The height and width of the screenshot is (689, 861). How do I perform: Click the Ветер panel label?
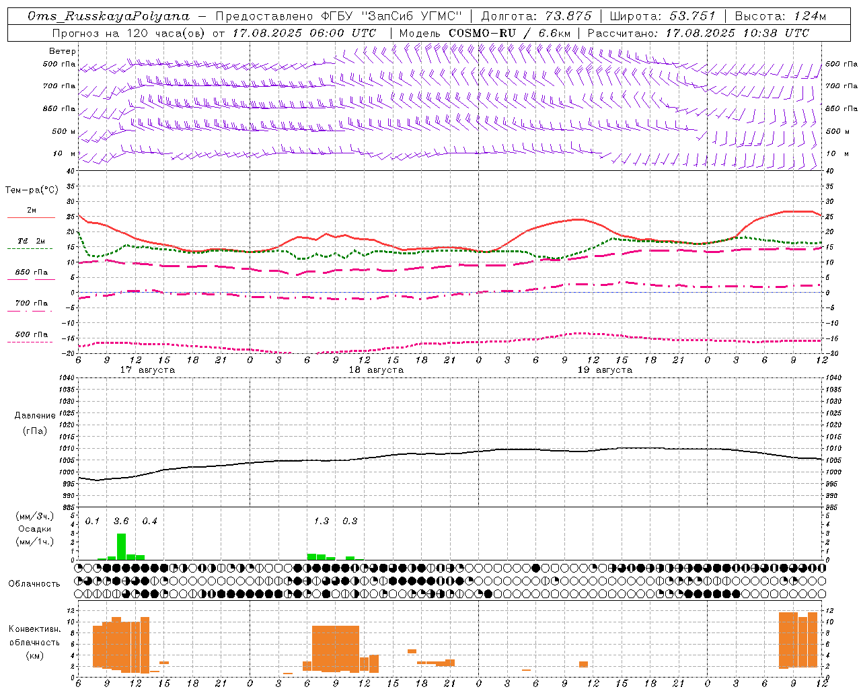63,51
